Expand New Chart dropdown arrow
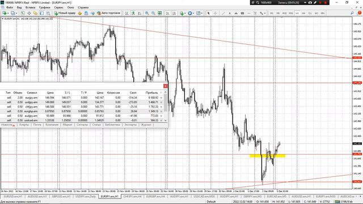 coord(8,13)
